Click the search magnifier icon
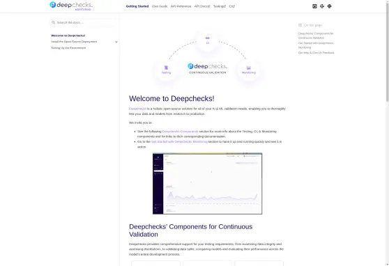This screenshot has width=389, height=266. pos(54,22)
